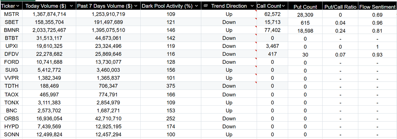The image size is (397, 139).
Task: Select the MSTR ticker cell
Action: 12,14
